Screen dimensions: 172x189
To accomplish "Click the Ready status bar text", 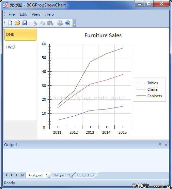I will tap(10, 183).
